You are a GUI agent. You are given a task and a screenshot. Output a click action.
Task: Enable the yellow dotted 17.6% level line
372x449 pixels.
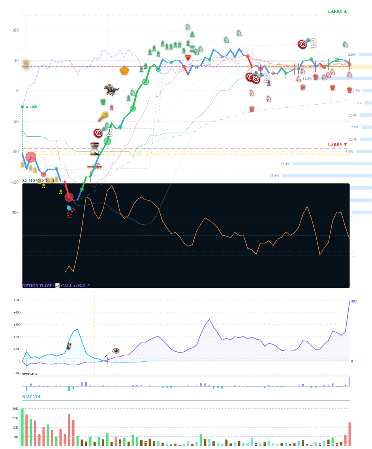point(197,182)
